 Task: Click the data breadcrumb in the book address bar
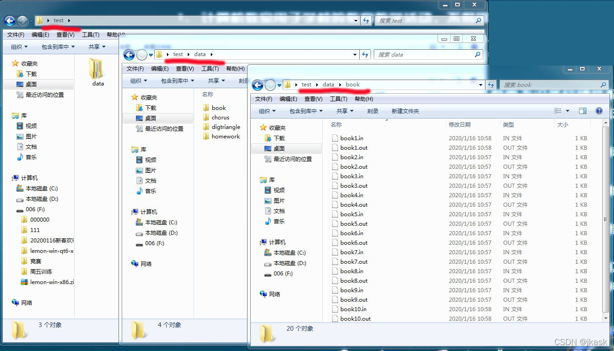click(x=328, y=85)
